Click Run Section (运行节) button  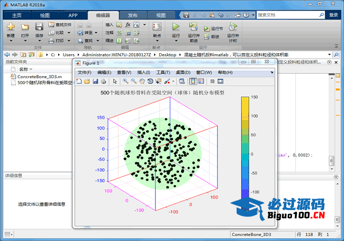tap(214, 28)
